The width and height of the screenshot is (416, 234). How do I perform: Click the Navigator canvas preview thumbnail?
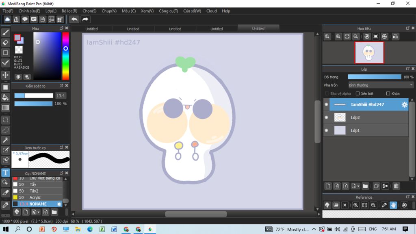coord(369,52)
